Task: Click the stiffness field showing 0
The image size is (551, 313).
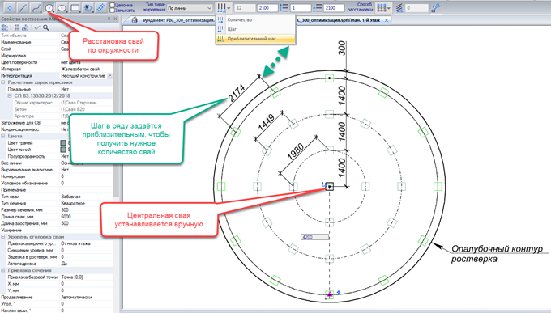Action: (416, 8)
